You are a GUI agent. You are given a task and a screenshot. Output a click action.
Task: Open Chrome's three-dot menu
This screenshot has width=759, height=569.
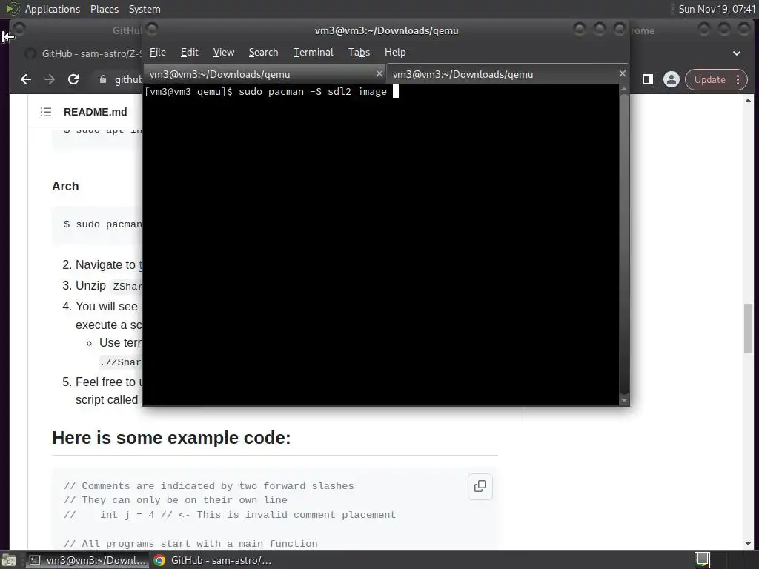pos(738,79)
